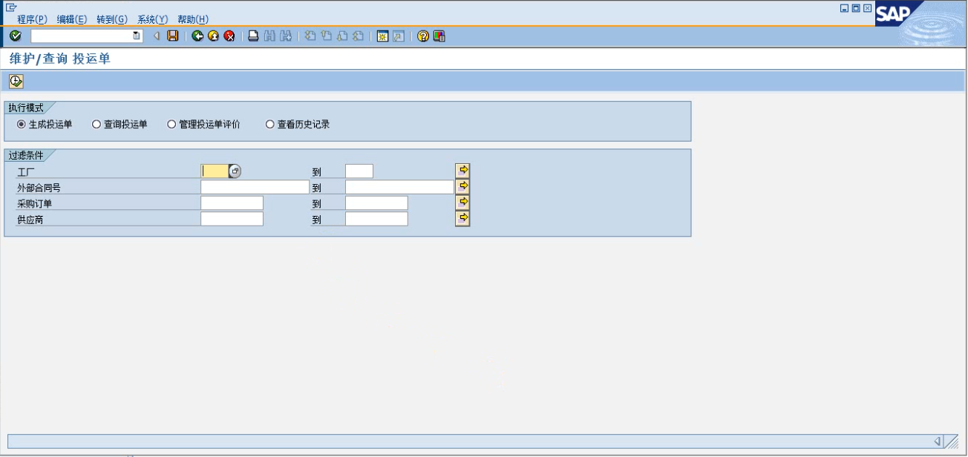Click the yellow Exit icon
Viewport: 968px width, 457px height.
(214, 36)
